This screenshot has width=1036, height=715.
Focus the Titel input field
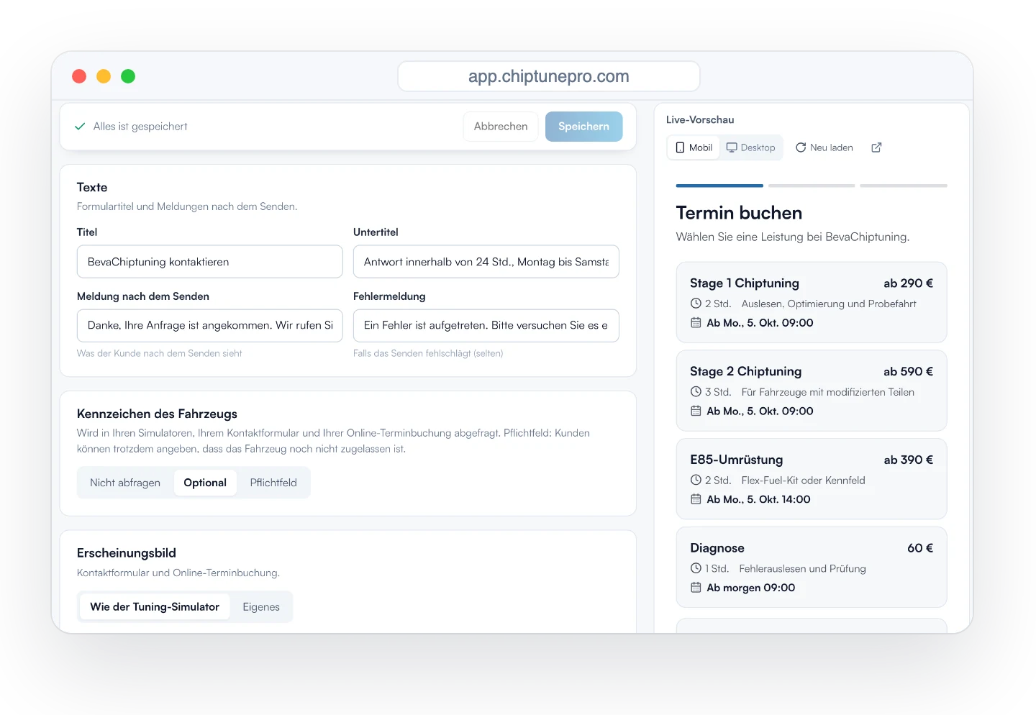[x=210, y=262]
